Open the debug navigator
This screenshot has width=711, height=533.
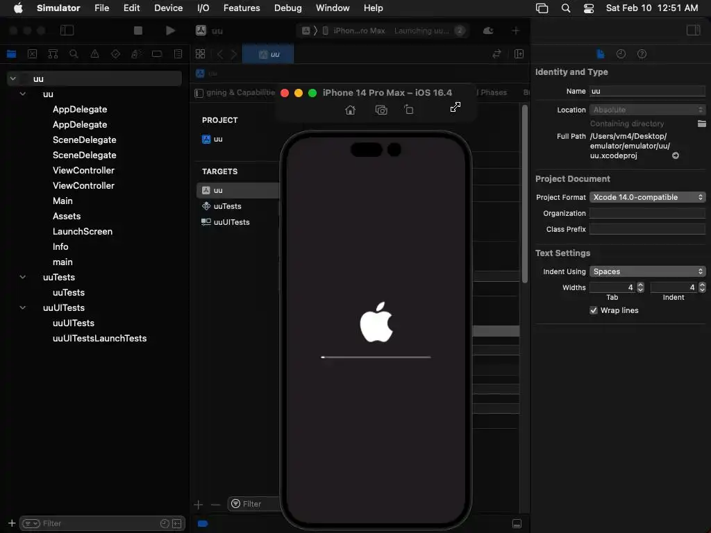coord(136,54)
